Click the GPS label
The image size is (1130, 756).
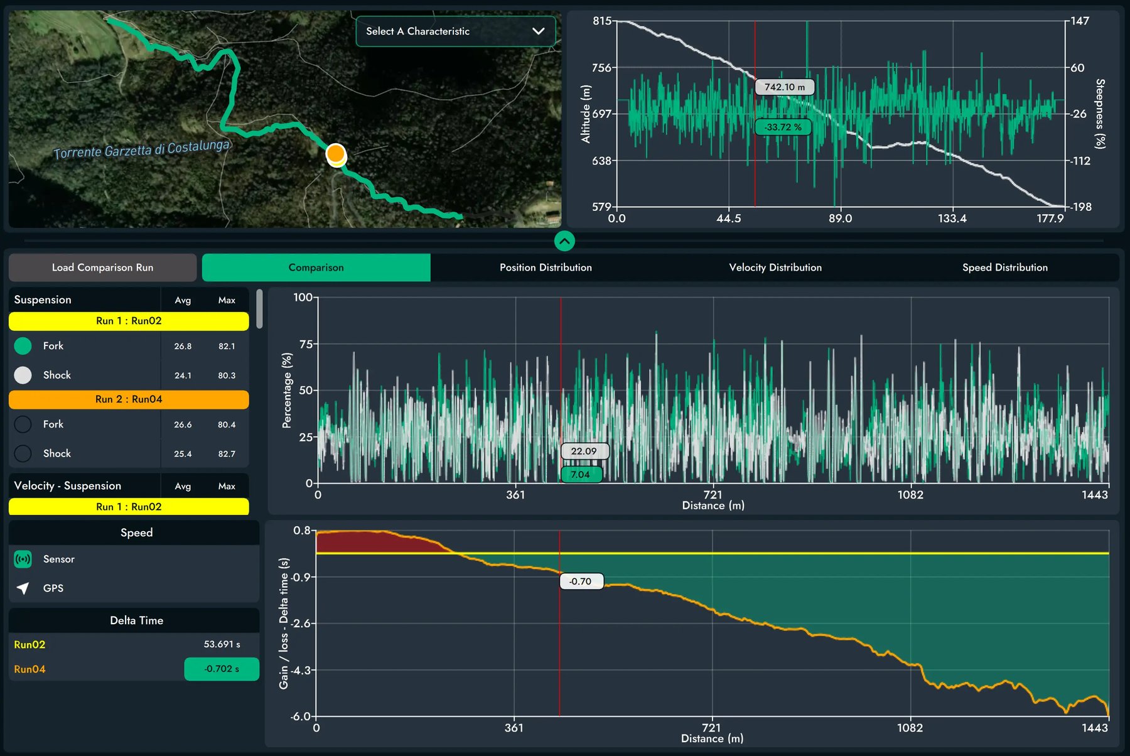[53, 588]
